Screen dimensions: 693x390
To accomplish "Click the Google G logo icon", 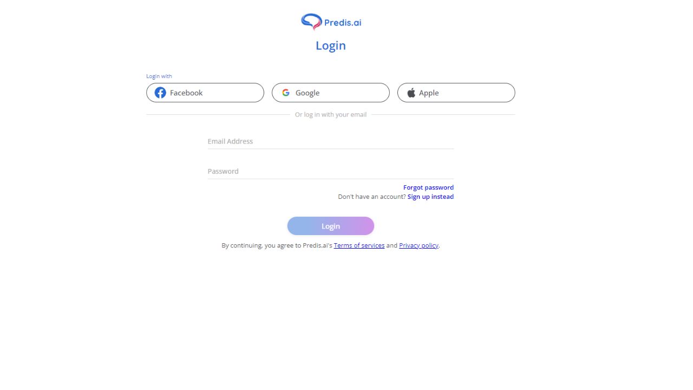I will [x=286, y=93].
